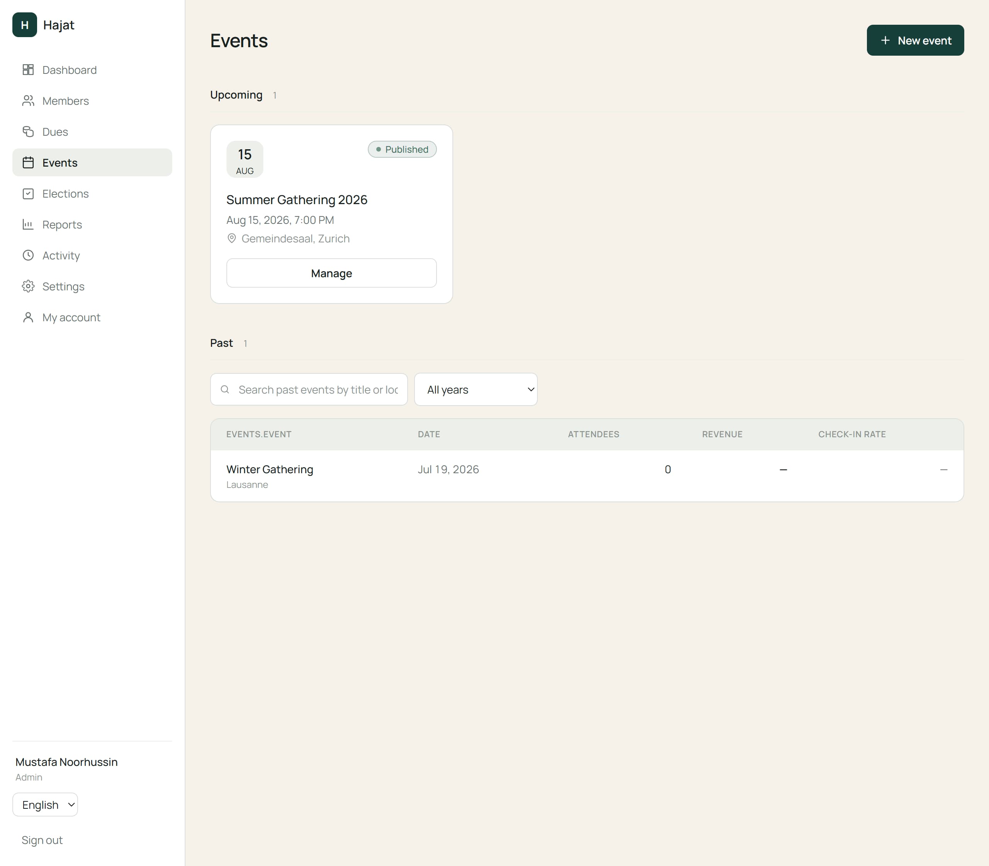The width and height of the screenshot is (989, 866).
Task: Click the EVENTS.EVENT column header
Action: click(x=259, y=434)
